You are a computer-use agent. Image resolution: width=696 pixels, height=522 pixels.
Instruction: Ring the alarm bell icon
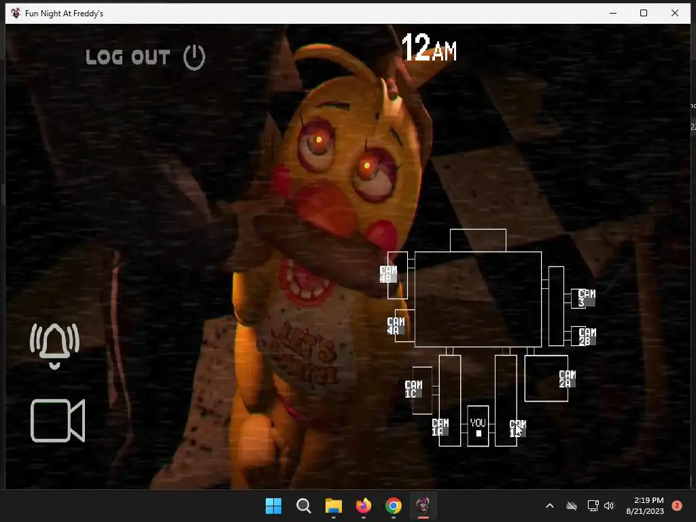click(54, 346)
